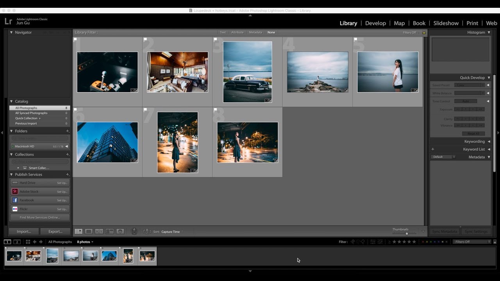Go forward with filmstrip right arrow

[41, 242]
